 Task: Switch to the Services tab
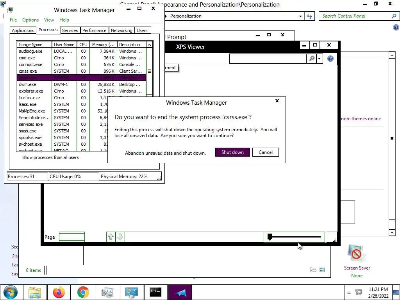point(70,30)
